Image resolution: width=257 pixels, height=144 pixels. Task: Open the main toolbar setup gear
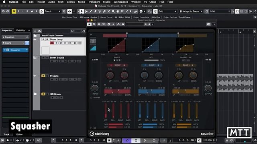pos(255,12)
